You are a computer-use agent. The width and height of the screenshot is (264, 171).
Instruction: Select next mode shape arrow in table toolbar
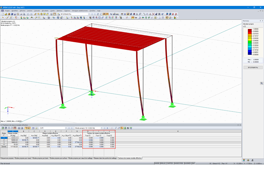[x=107, y=128]
